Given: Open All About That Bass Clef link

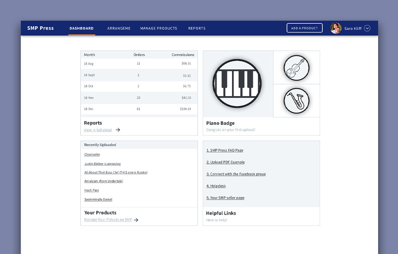Looking at the screenshot, I should [x=116, y=172].
